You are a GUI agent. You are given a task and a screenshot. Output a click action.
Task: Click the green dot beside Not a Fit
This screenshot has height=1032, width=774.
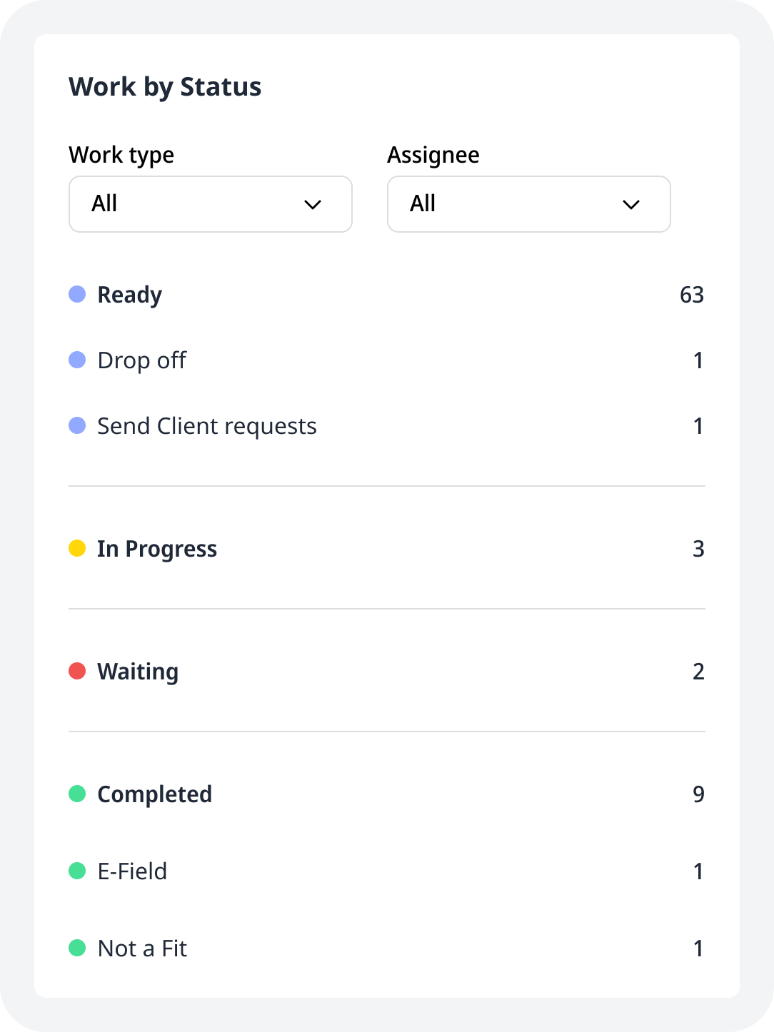77,948
